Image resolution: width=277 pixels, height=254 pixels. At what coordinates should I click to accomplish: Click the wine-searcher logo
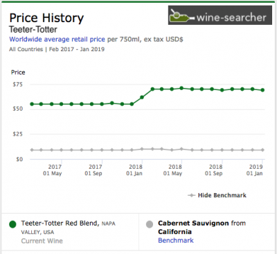click(x=220, y=15)
